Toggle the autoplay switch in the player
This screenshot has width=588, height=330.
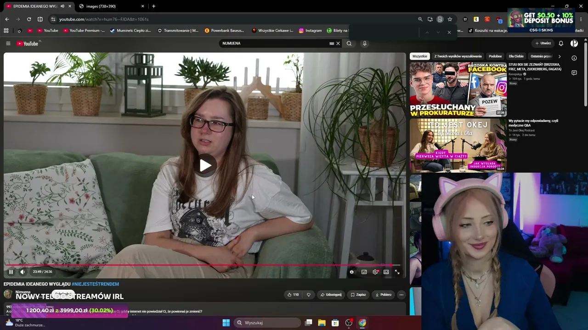(352, 272)
